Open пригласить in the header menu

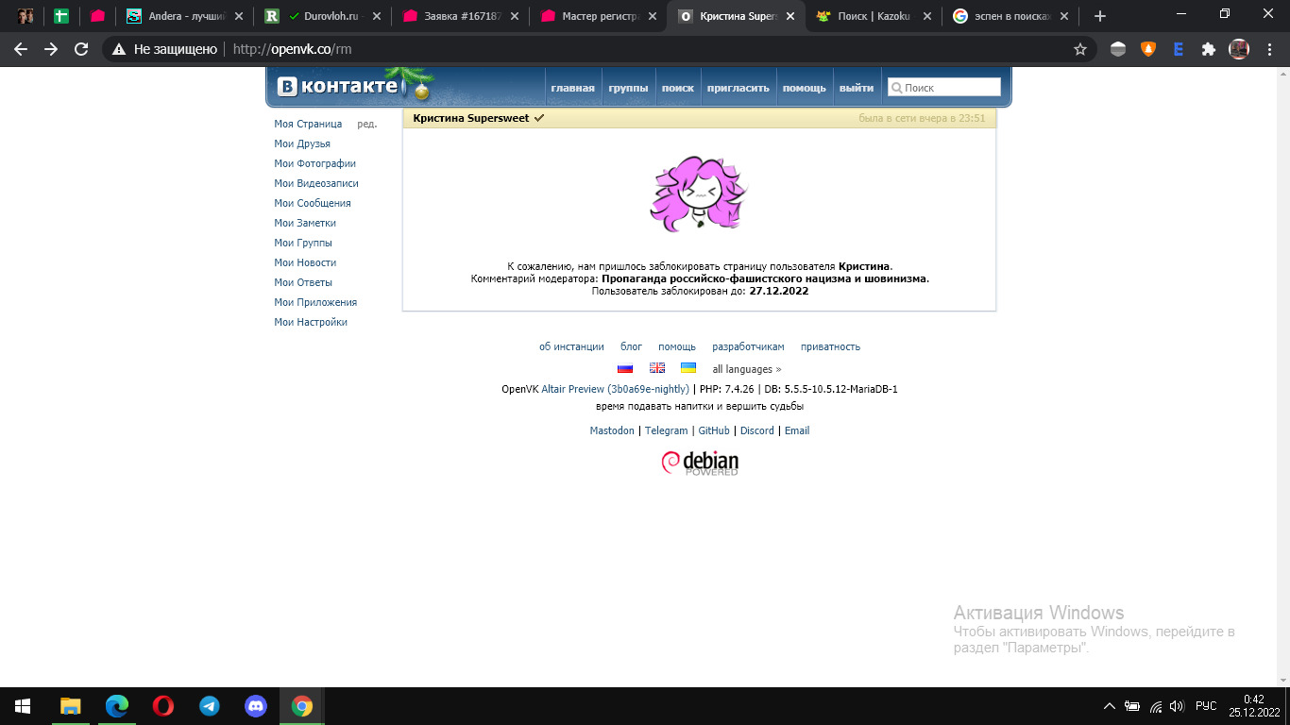point(738,88)
